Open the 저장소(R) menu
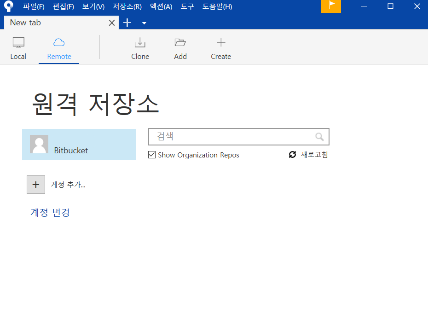Image resolution: width=428 pixels, height=325 pixels. 127,6
